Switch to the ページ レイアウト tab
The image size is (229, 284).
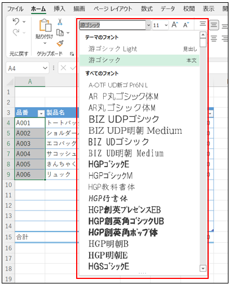(x=113, y=8)
